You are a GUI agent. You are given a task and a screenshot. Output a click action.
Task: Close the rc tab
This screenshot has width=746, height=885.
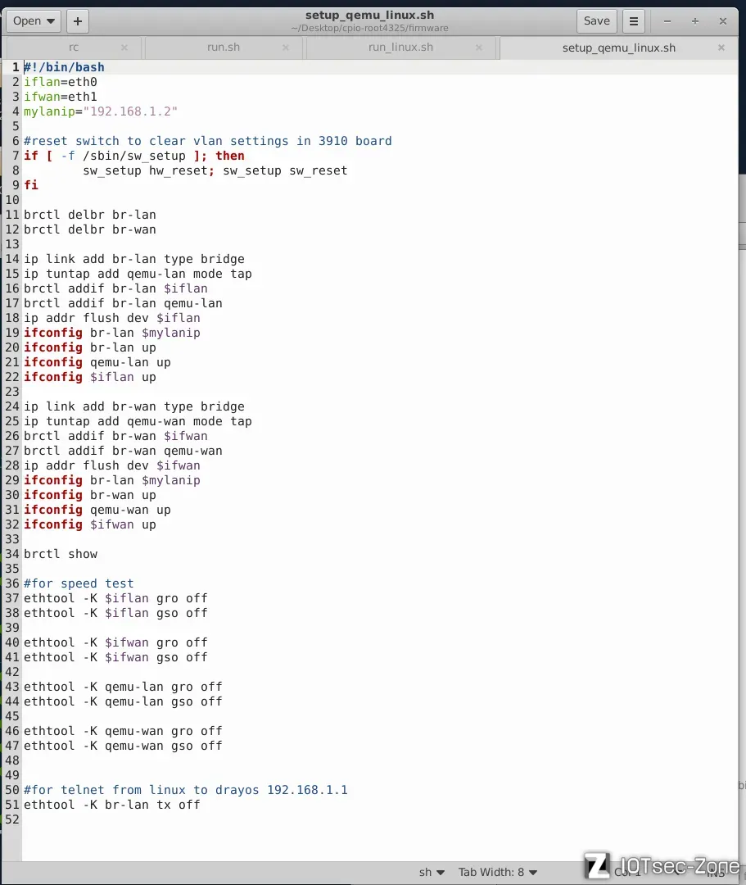[124, 48]
